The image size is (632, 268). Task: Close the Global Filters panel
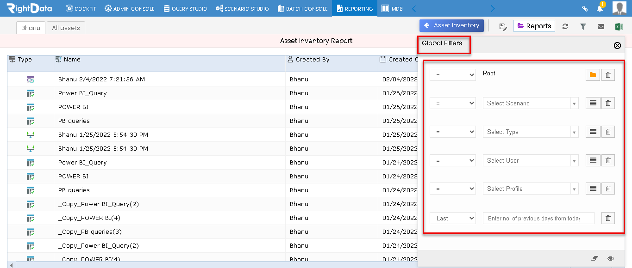pos(617,45)
